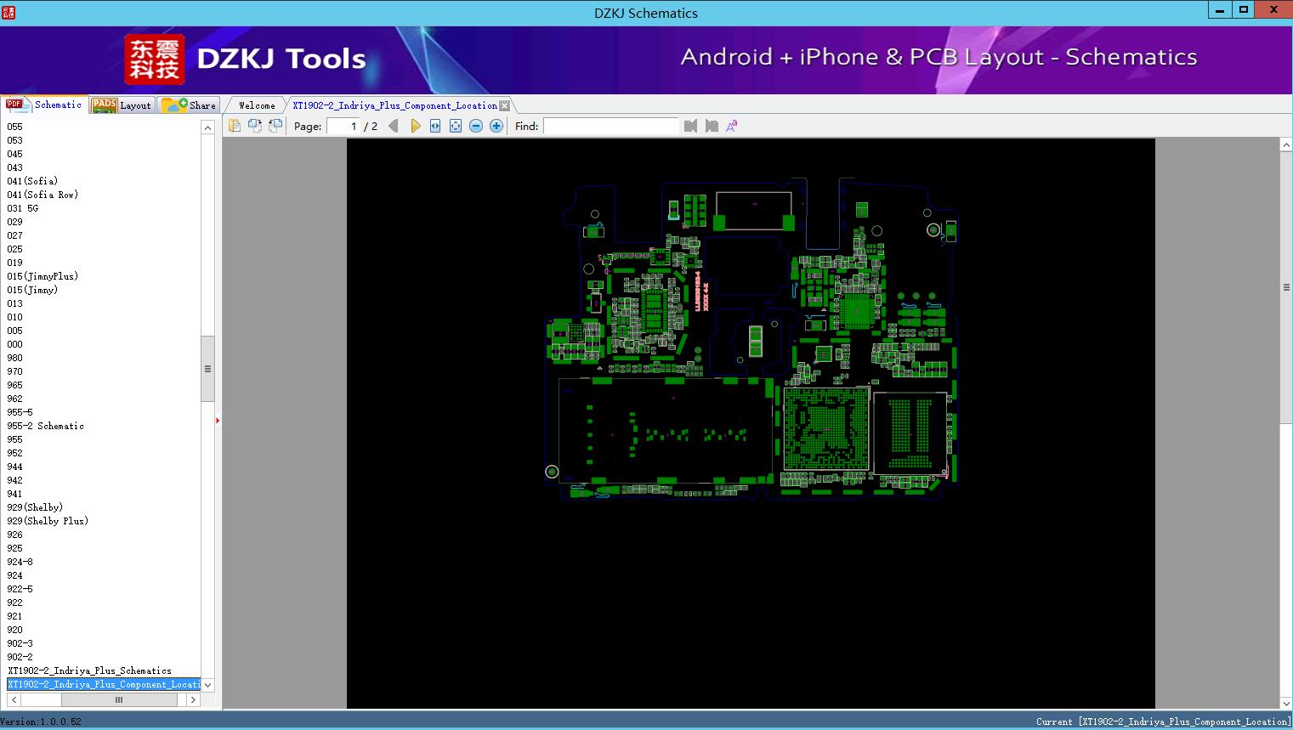The width and height of the screenshot is (1293, 730).
Task: Click the Find text field
Action: point(610,126)
